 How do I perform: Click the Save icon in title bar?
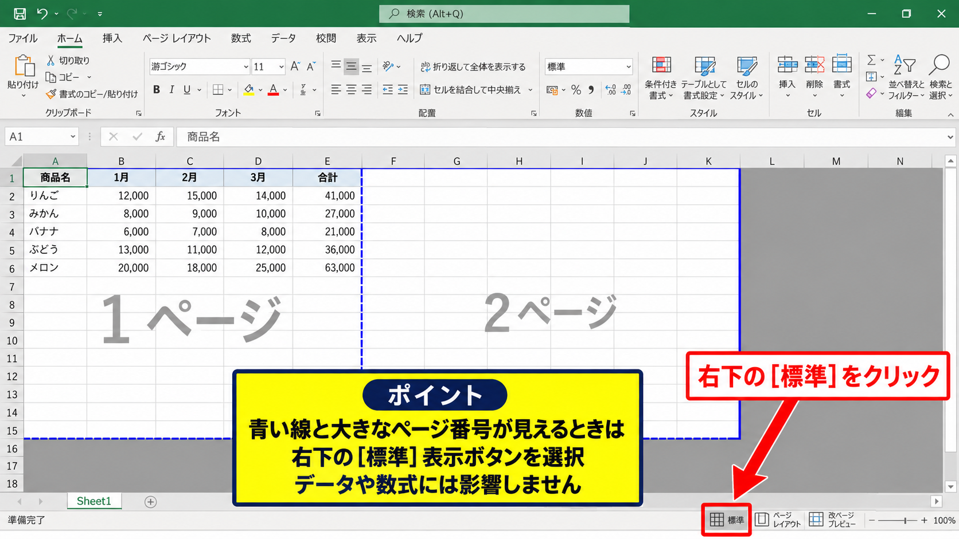pos(20,13)
